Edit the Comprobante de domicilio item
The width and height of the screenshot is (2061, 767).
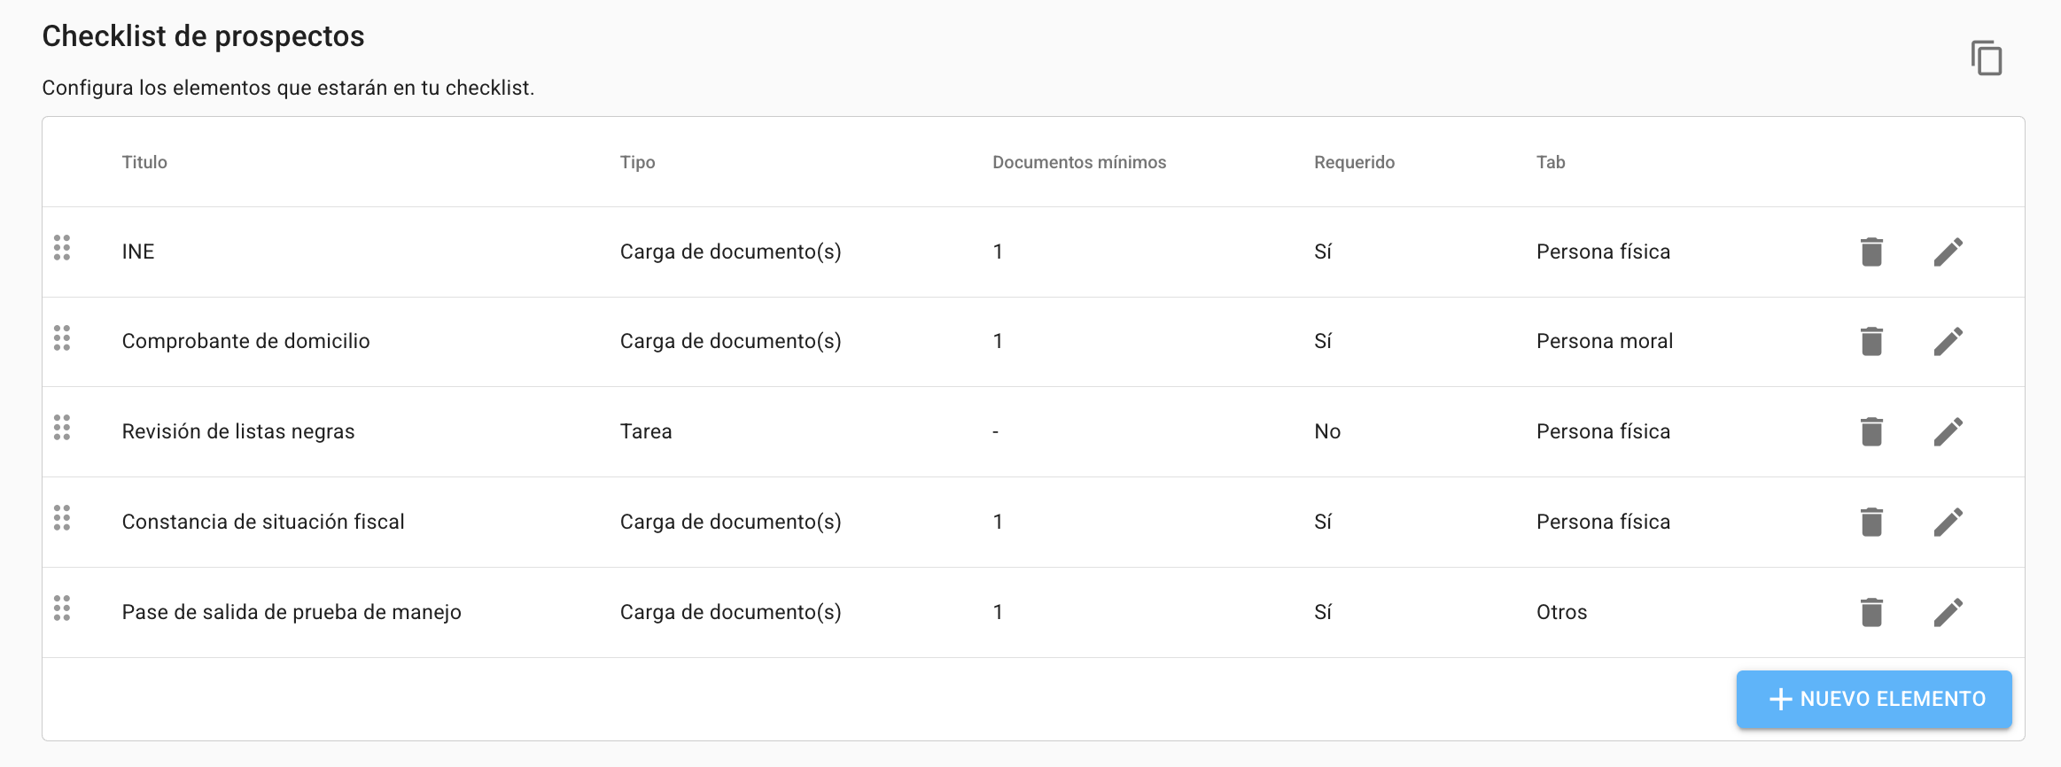[1948, 342]
